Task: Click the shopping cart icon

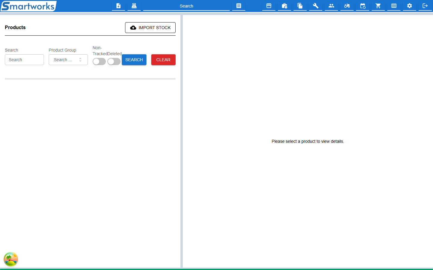Action: coord(378,6)
